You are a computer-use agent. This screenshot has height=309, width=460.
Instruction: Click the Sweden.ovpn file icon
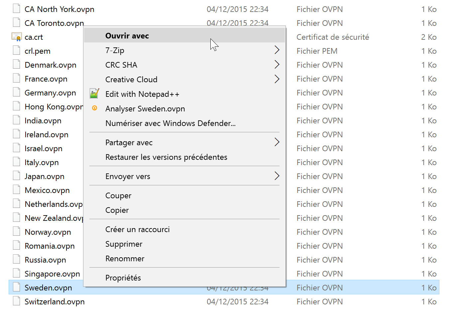(17, 287)
